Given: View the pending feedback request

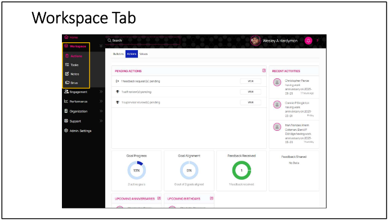Looking at the screenshot, I should click(251, 81).
